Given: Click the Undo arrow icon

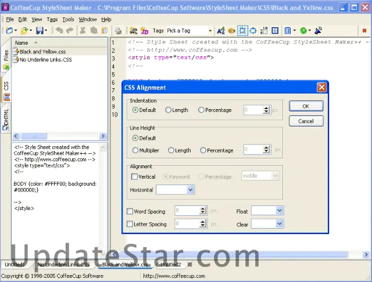Looking at the screenshot, I should tap(59, 31).
